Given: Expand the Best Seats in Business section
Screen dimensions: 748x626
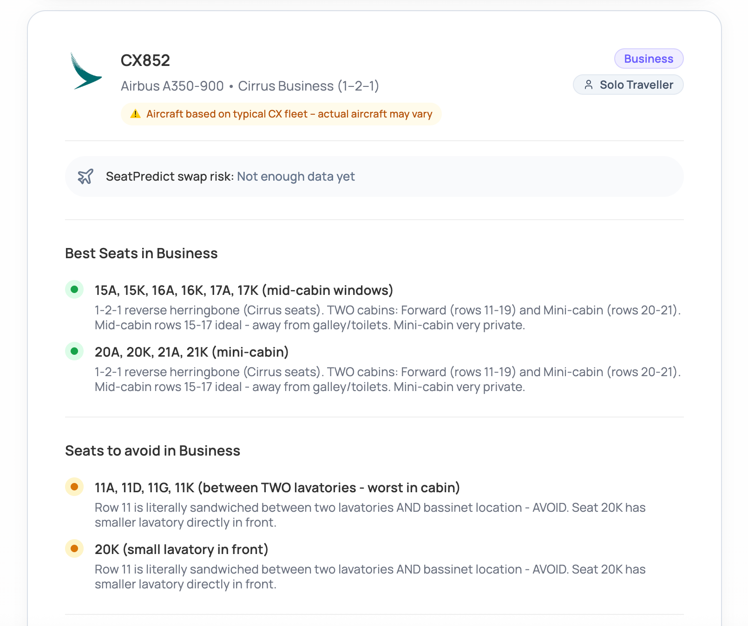Looking at the screenshot, I should coord(141,253).
